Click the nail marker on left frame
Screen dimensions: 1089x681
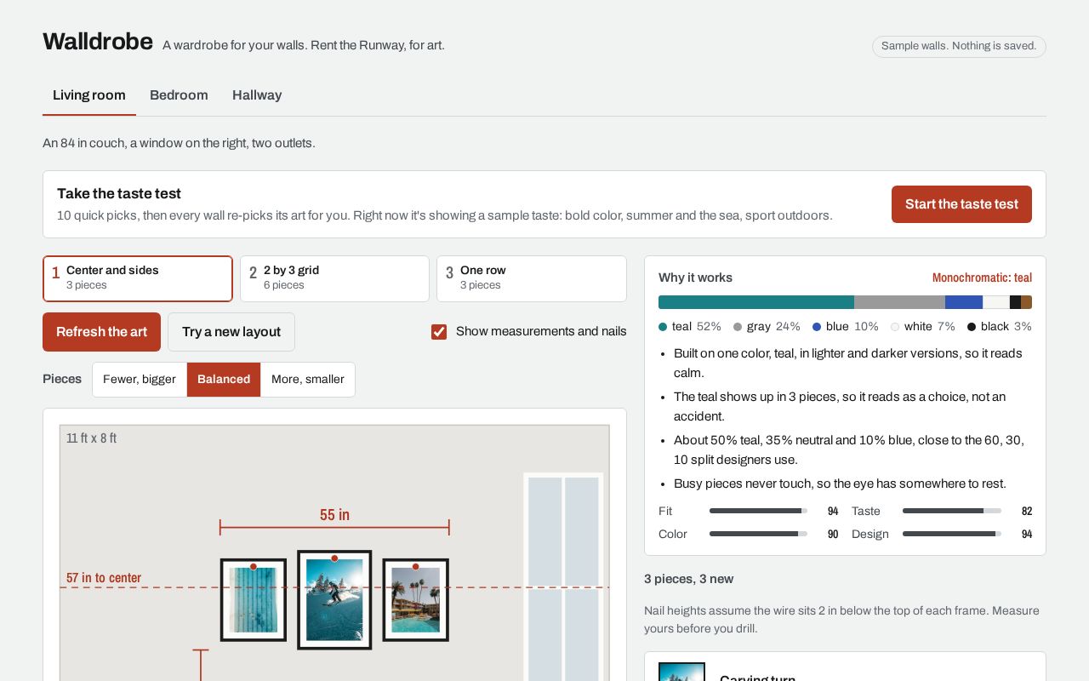click(254, 567)
